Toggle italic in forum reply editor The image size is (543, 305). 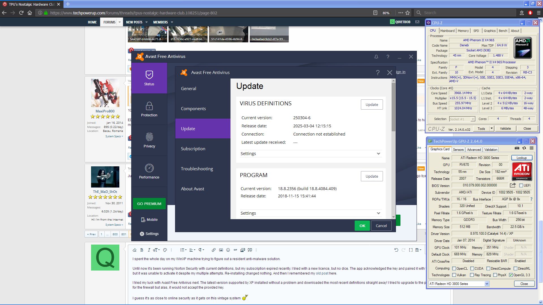[149, 250]
